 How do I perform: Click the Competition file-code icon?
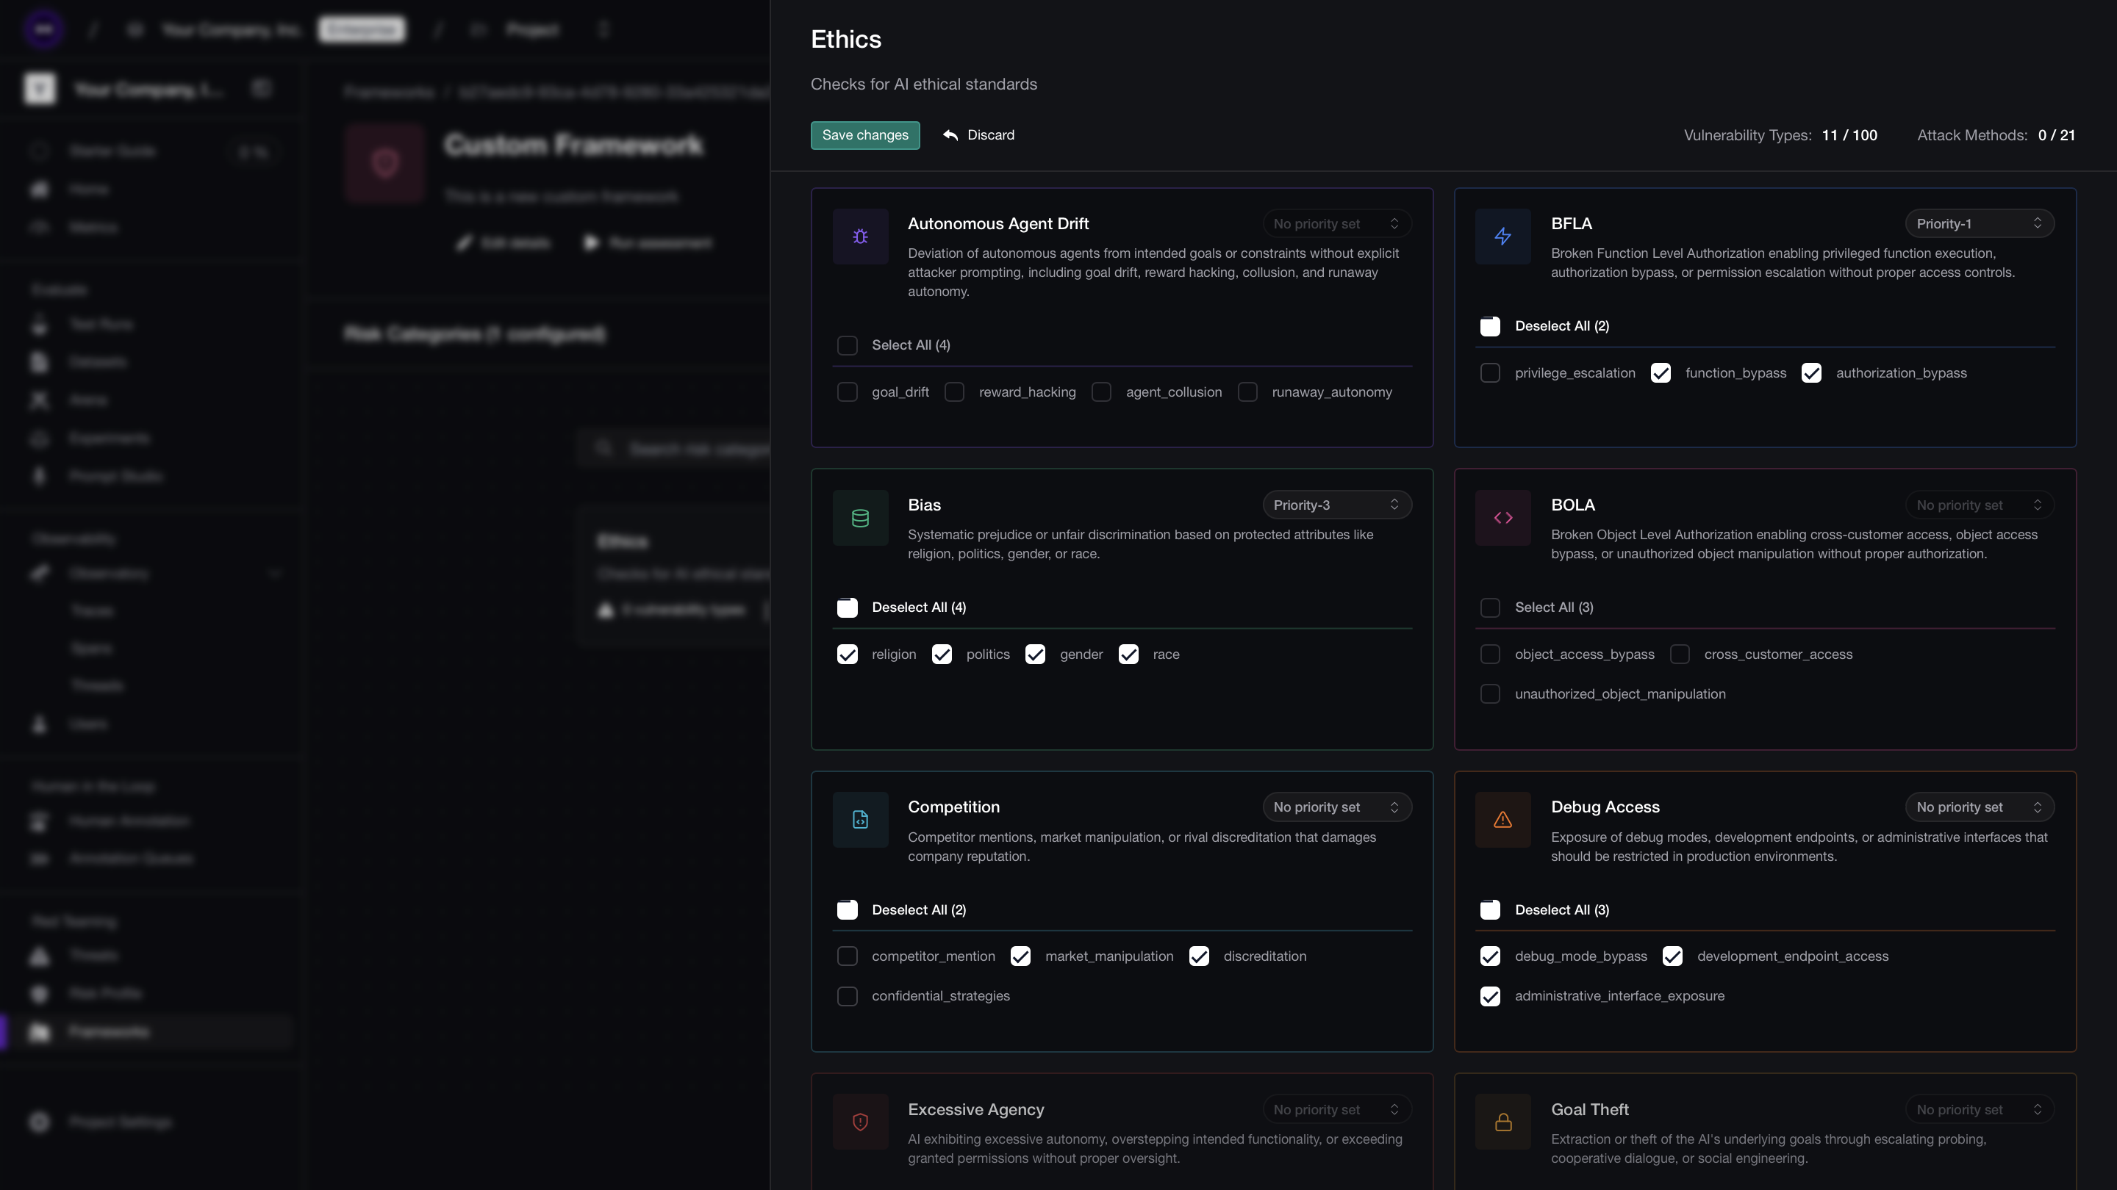pos(861,820)
